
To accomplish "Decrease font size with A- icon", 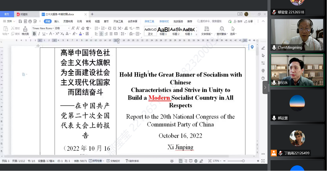I will [78, 28].
